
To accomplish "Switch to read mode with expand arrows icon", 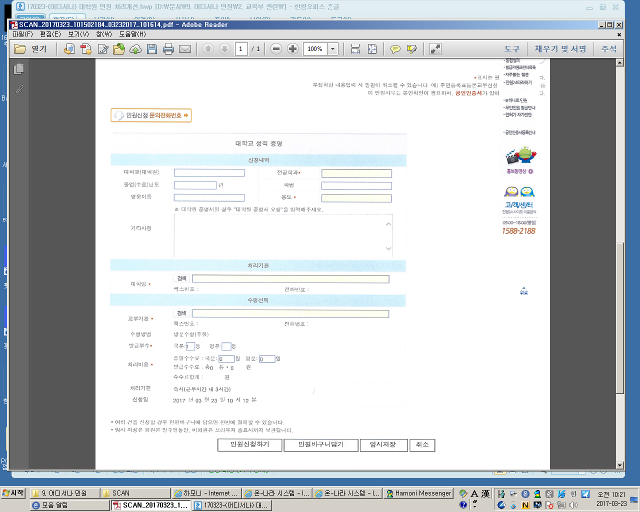I will [x=435, y=49].
